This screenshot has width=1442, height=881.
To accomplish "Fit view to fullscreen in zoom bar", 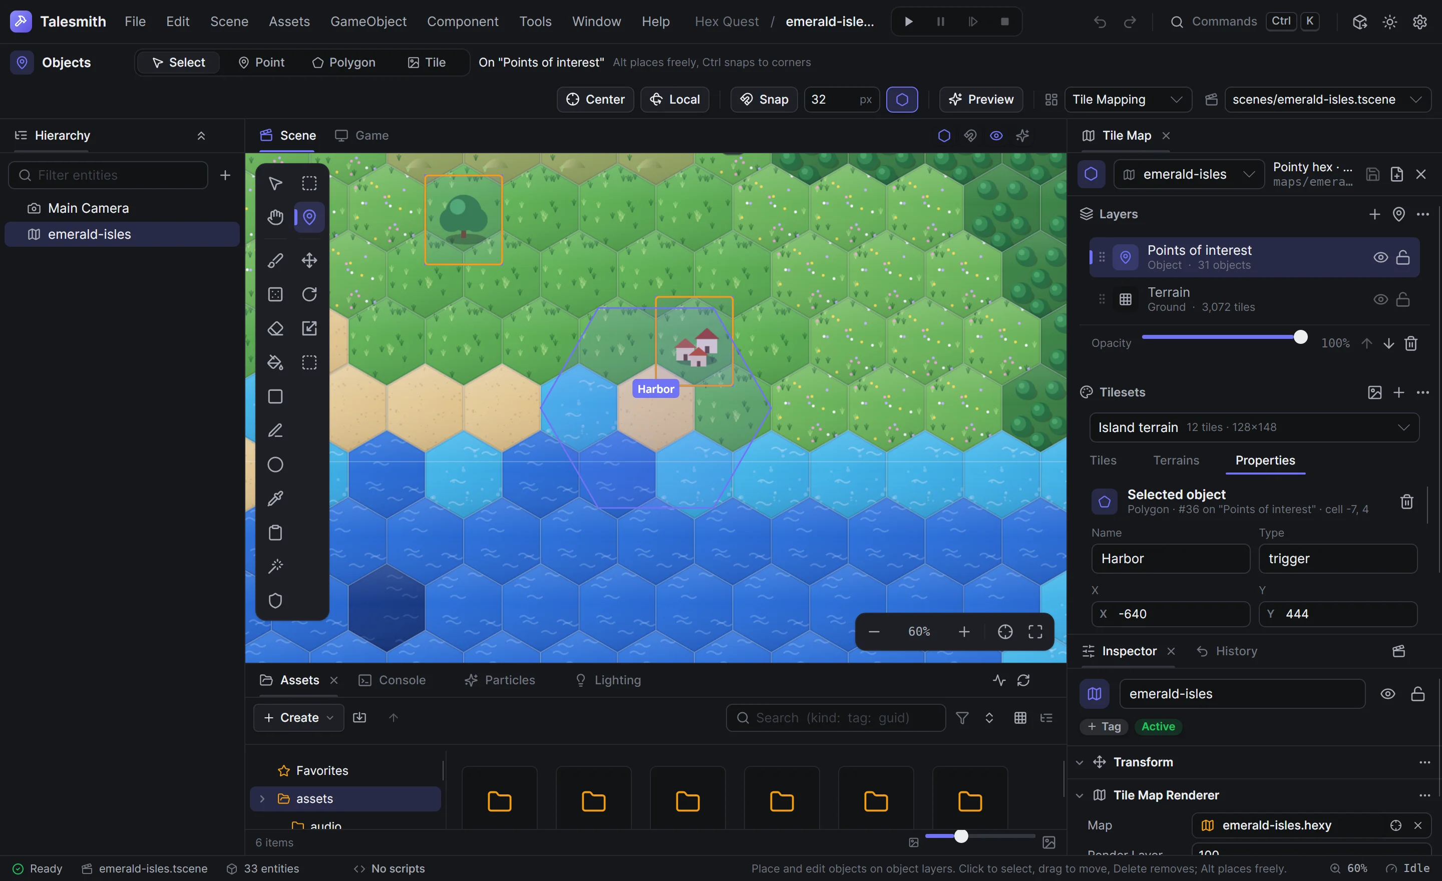I will pyautogui.click(x=1034, y=632).
